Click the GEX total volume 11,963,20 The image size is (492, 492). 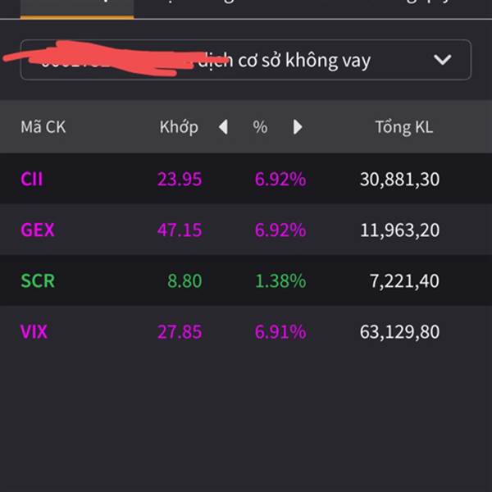399,230
